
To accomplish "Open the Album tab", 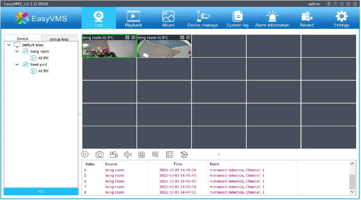I will coord(168,18).
